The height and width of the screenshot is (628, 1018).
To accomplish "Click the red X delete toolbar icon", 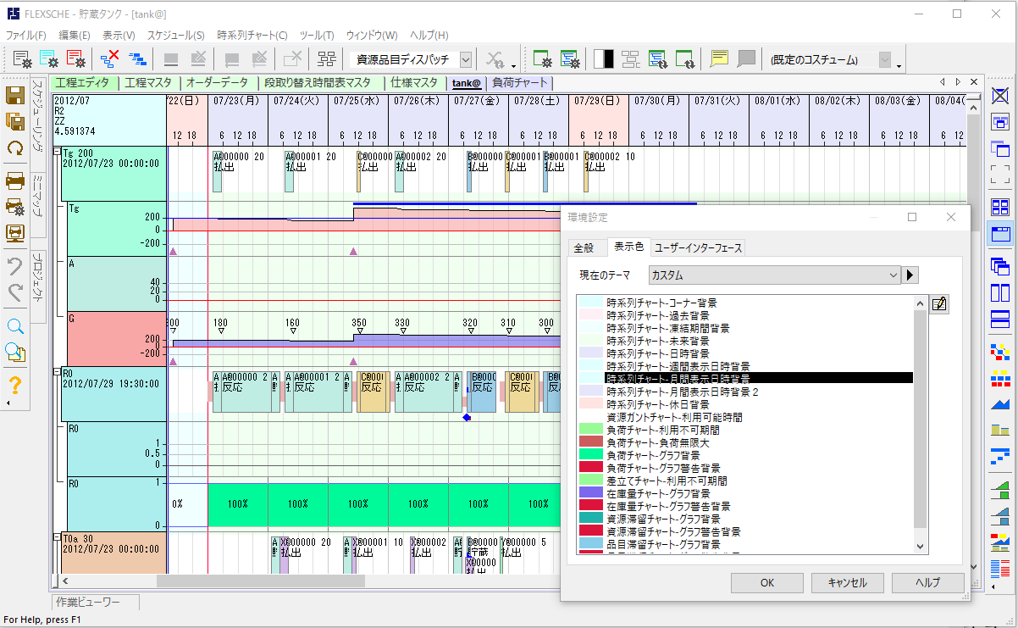I will coord(109,58).
